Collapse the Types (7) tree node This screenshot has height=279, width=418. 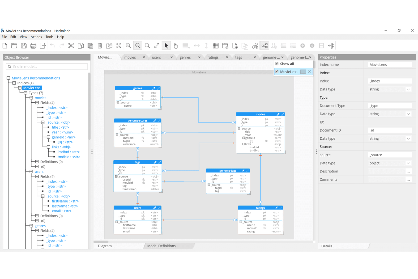click(x=26, y=93)
